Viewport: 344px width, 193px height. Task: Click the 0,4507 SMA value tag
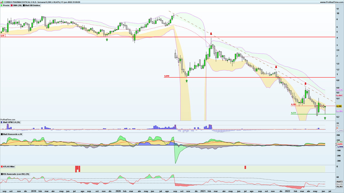click(339, 96)
